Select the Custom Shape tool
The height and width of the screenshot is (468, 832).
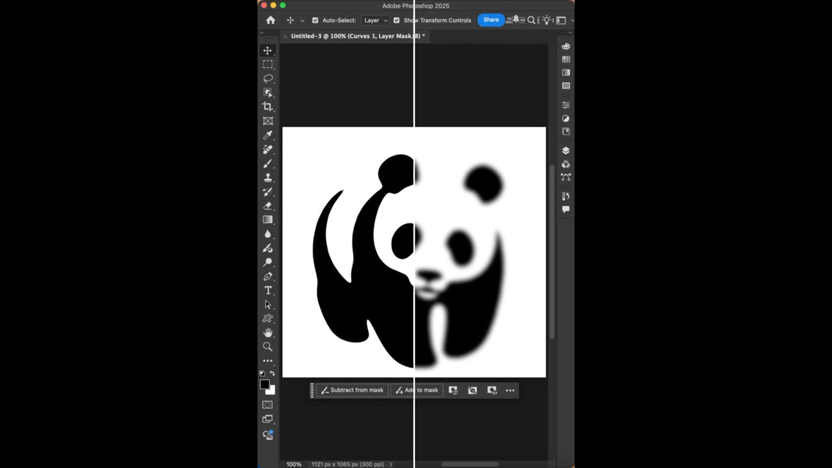coord(267,318)
